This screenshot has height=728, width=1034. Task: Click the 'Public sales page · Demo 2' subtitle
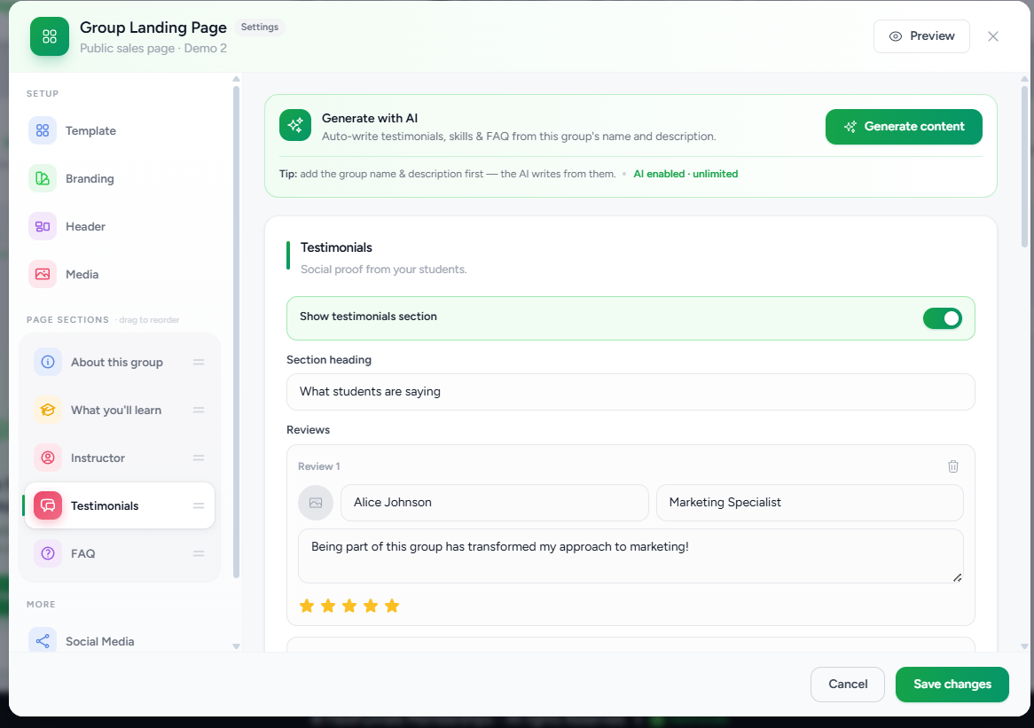(153, 48)
